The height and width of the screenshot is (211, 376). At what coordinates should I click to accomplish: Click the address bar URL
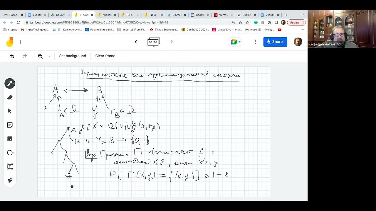[x=99, y=22]
